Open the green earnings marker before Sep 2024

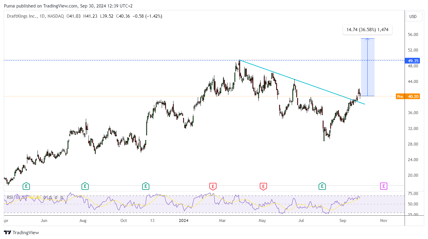tap(322, 186)
